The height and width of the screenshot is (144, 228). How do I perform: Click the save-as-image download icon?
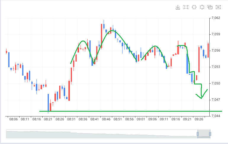[x=178, y=7]
